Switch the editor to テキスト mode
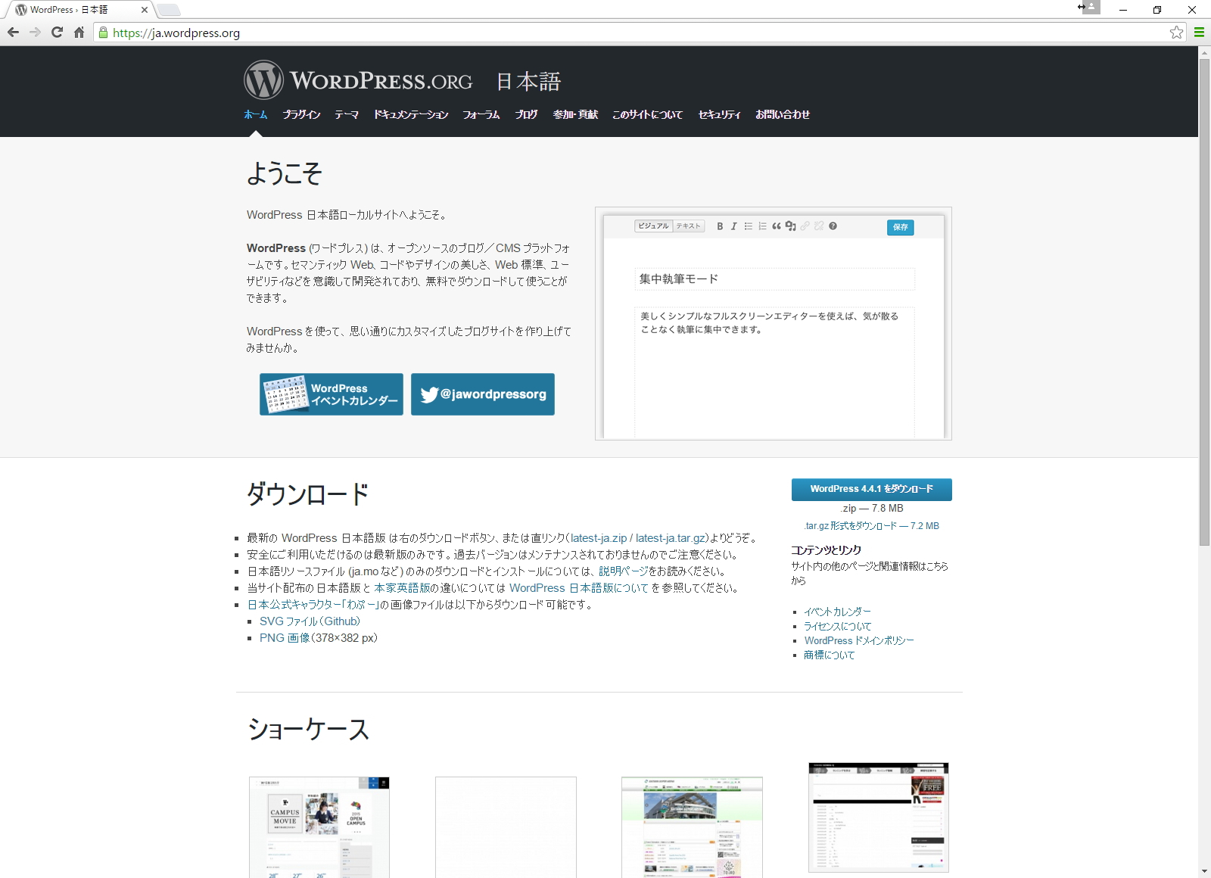1211x878 pixels. pyautogui.click(x=689, y=226)
